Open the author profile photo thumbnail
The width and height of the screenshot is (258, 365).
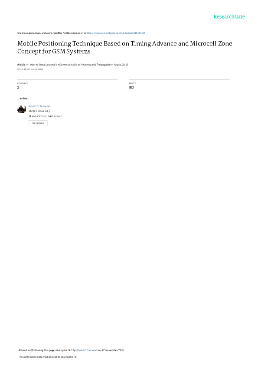[22, 109]
